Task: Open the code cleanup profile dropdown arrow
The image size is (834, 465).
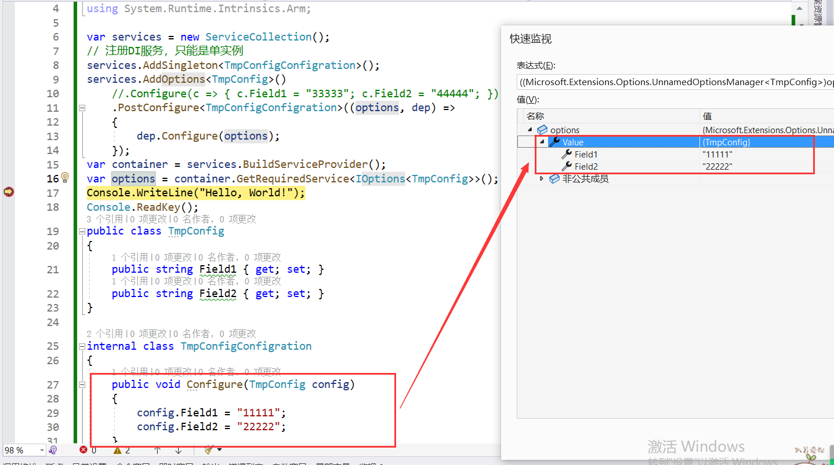Action: [219, 450]
